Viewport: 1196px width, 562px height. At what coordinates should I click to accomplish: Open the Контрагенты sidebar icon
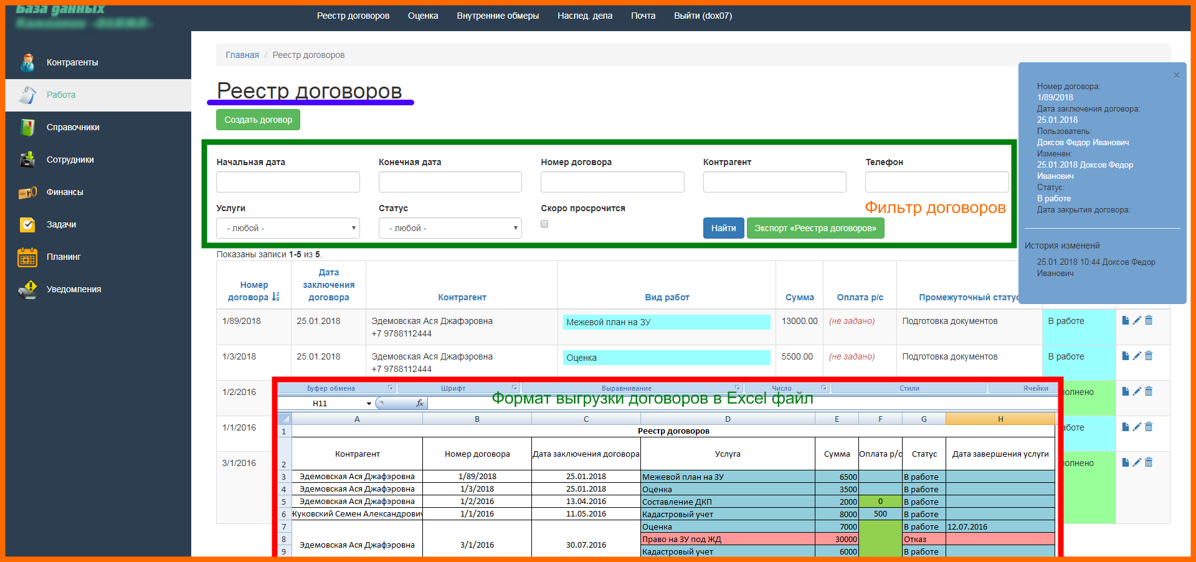pyautogui.click(x=27, y=62)
